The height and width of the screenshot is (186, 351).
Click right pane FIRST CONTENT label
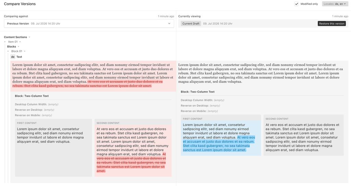193,119
